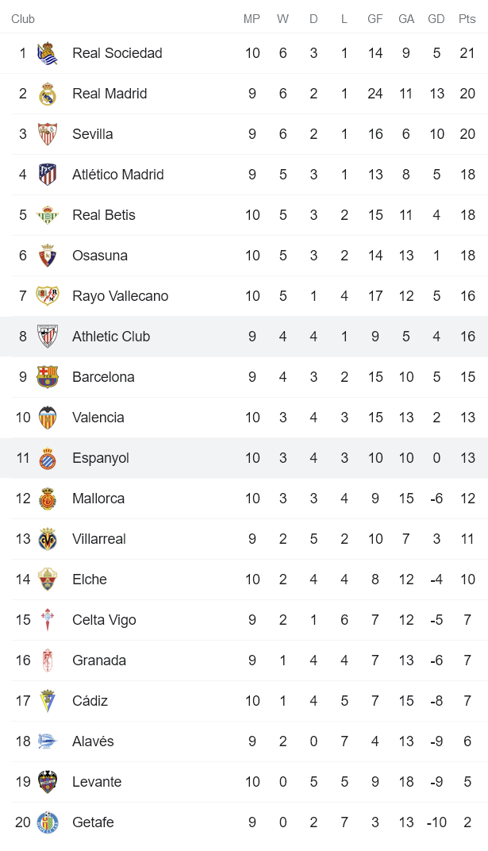Click the Club column header

coord(23,19)
